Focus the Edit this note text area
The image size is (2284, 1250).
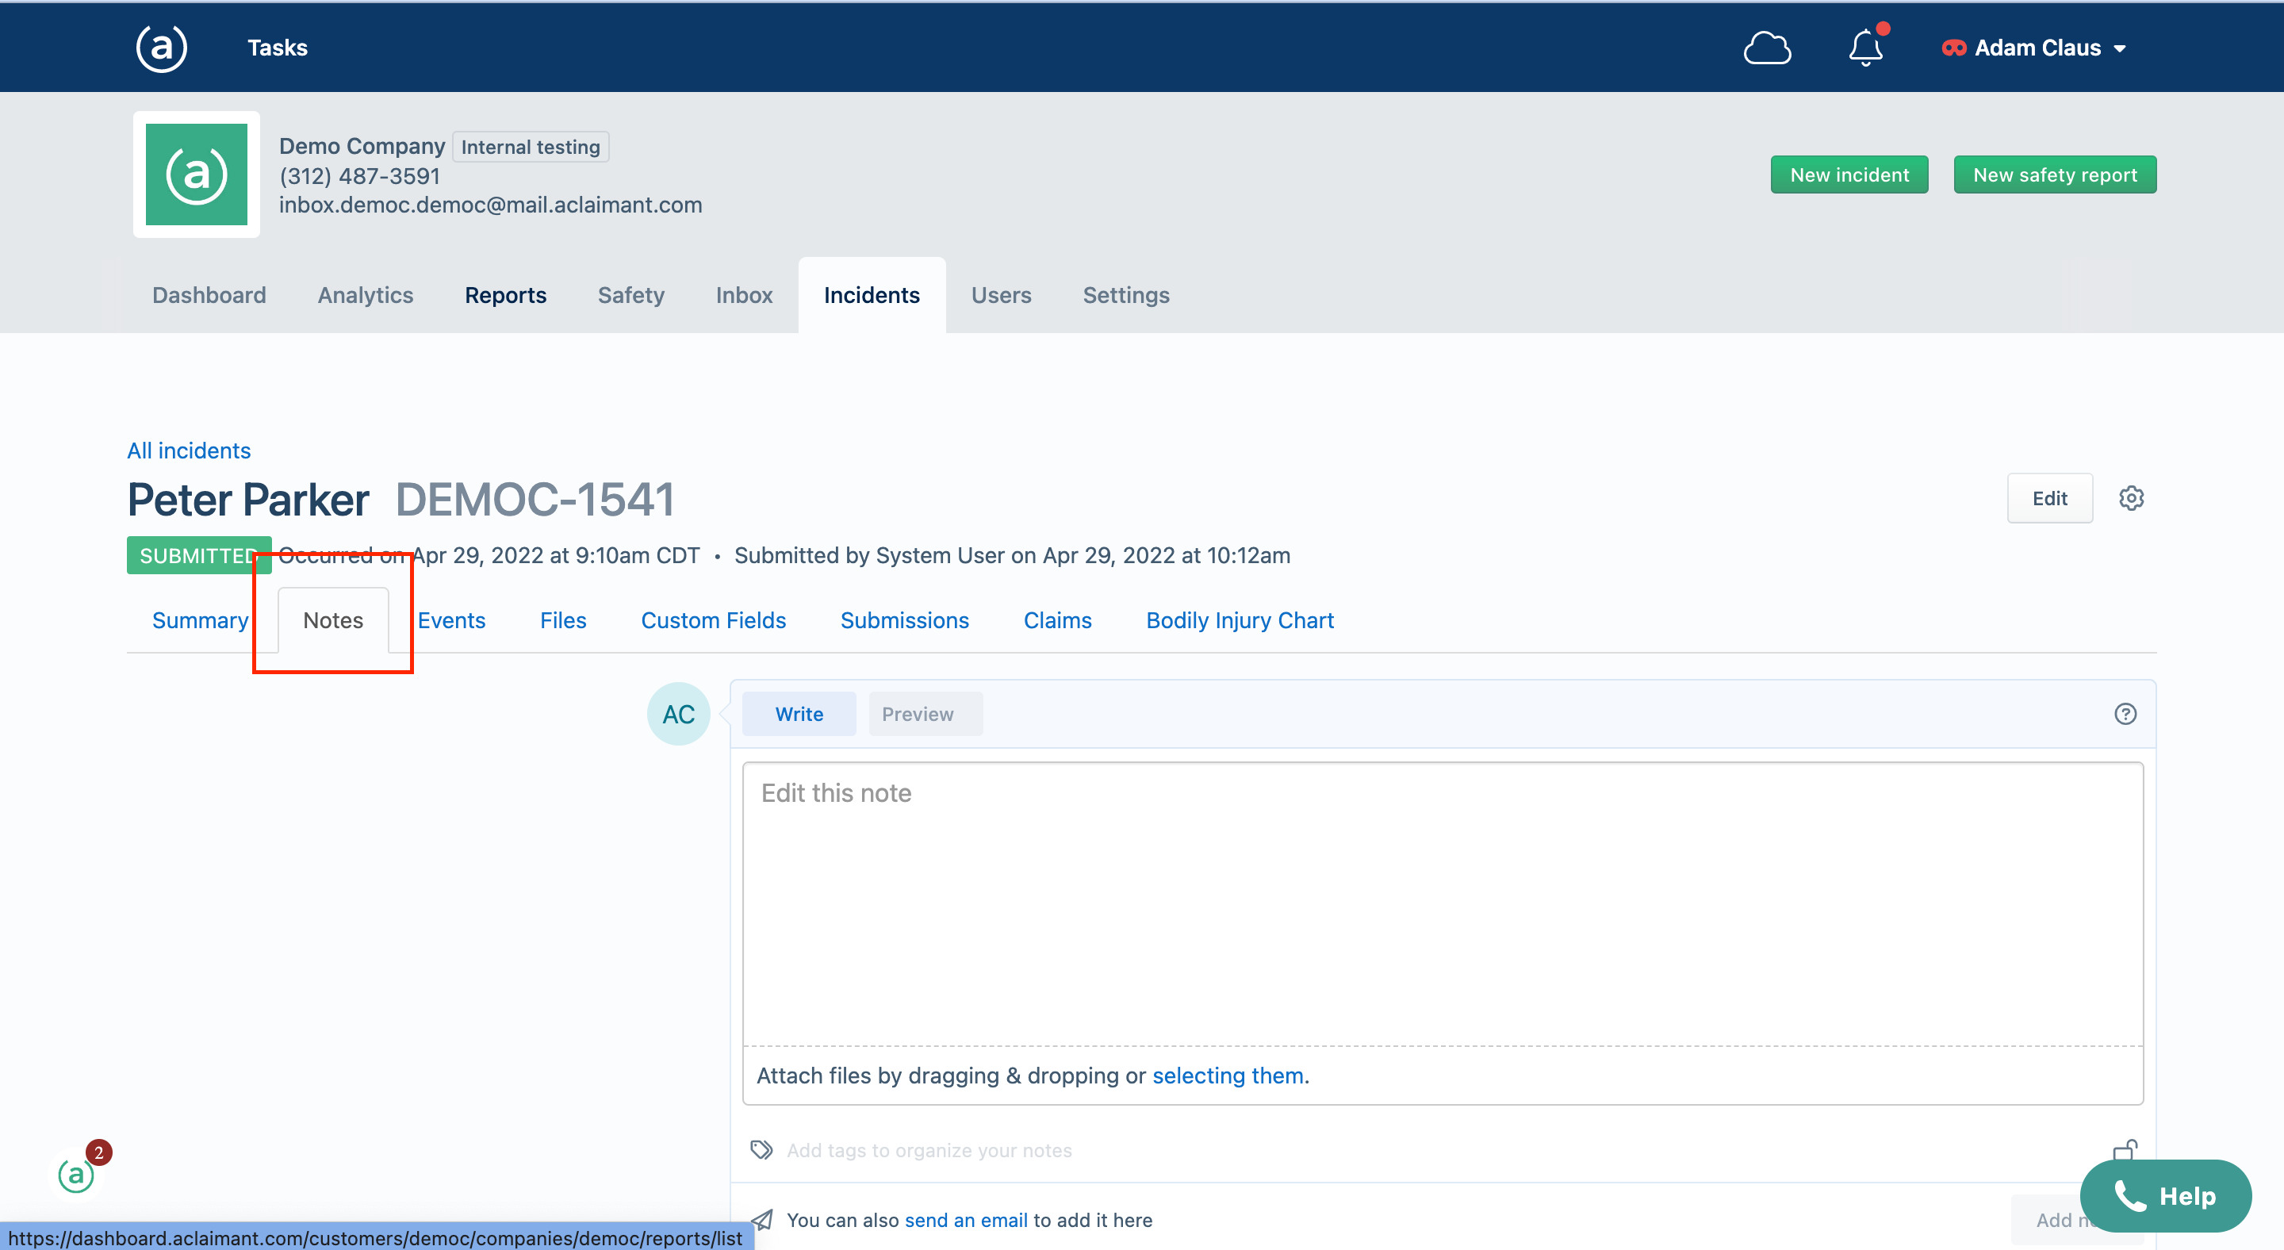(x=1443, y=904)
